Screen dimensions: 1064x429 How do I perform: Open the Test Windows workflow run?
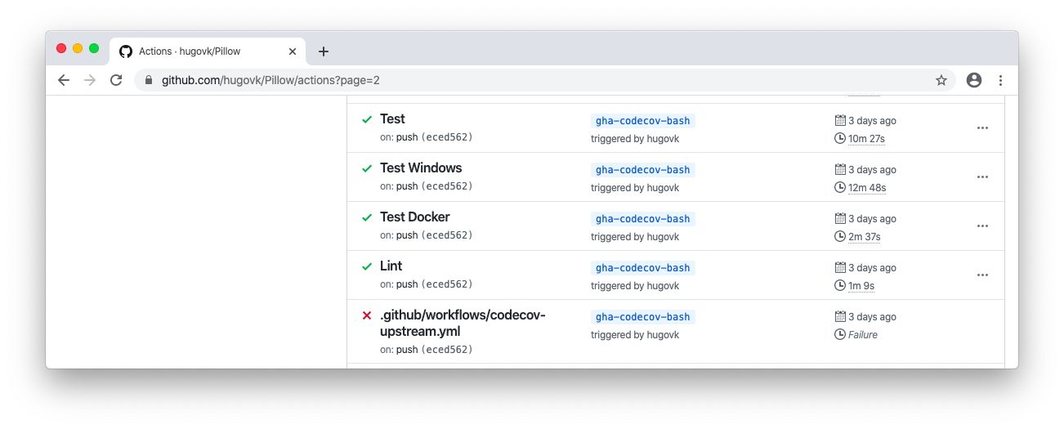coord(421,168)
